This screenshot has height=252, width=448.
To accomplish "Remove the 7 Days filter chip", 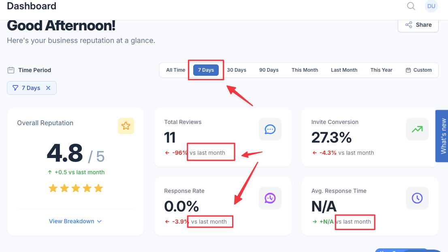I will pyautogui.click(x=48, y=88).
